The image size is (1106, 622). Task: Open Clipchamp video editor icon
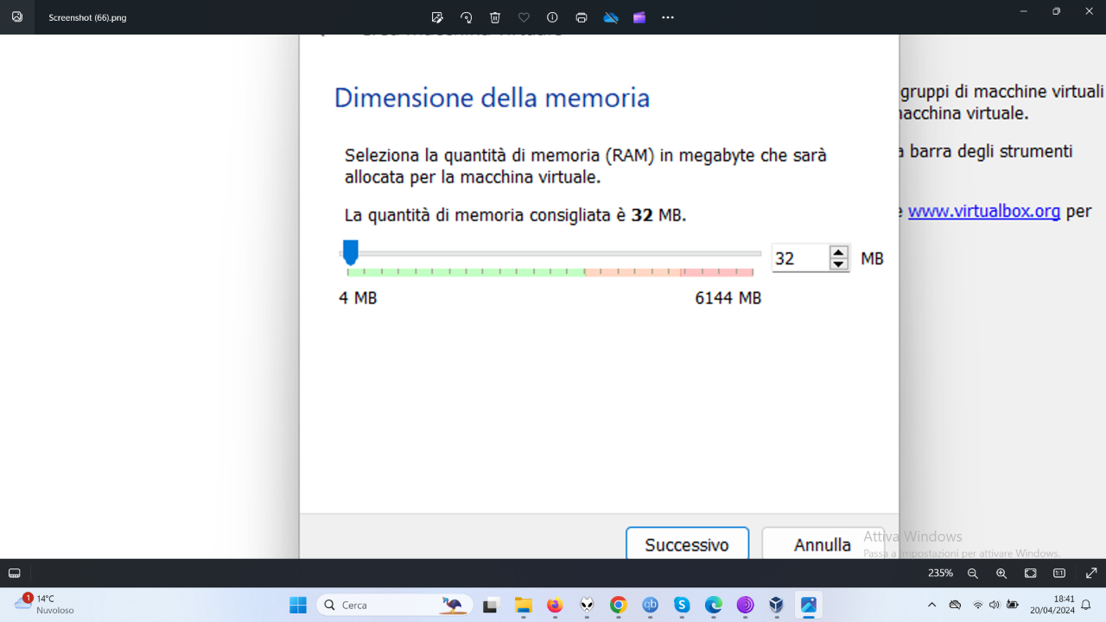point(639,17)
